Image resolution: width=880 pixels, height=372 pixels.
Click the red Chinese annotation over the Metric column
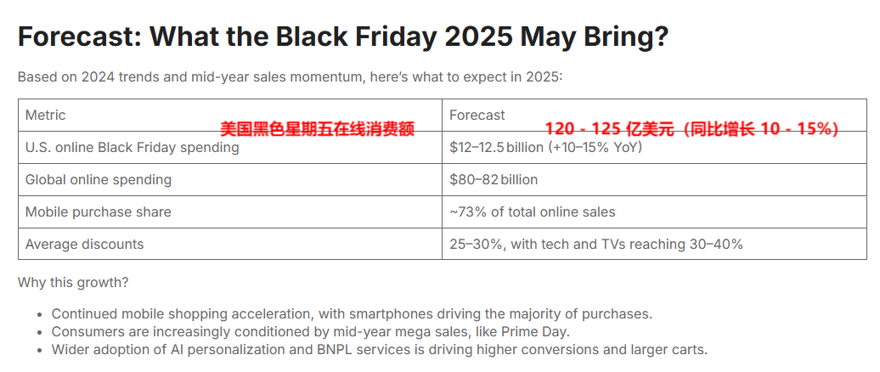click(317, 129)
